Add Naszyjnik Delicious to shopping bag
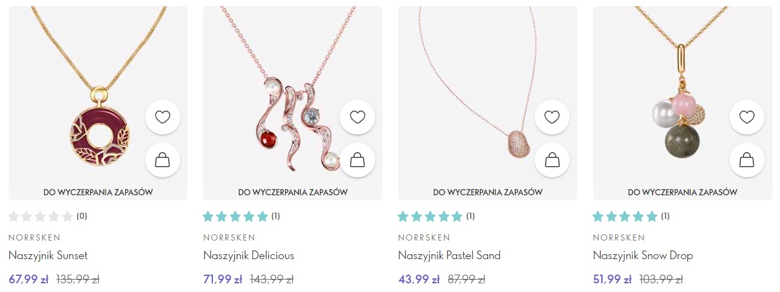 (357, 161)
